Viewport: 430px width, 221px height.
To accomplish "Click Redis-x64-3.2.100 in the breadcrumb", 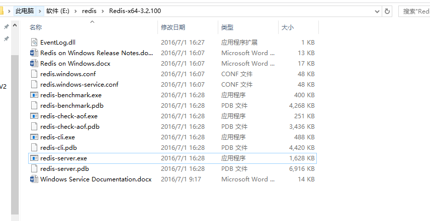I will (x=135, y=11).
